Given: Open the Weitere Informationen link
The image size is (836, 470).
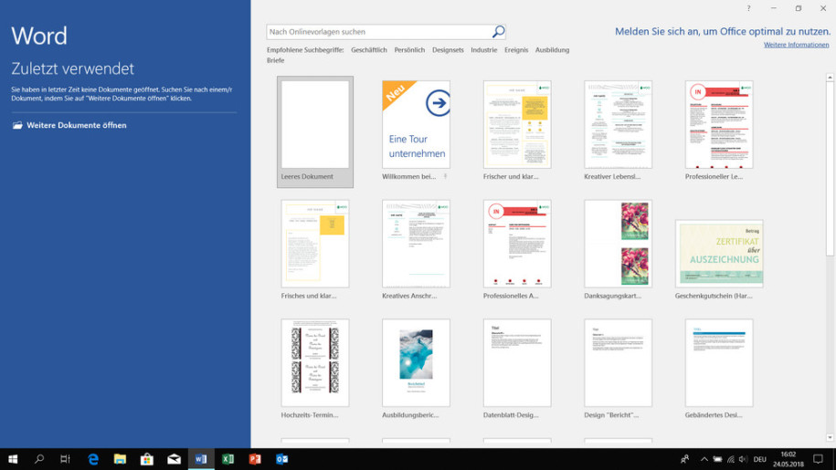Looking at the screenshot, I should click(x=796, y=45).
